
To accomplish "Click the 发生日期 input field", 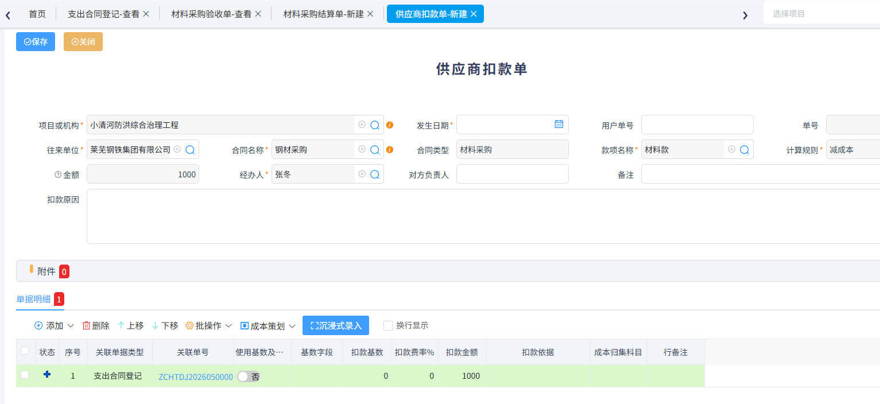I will pos(512,125).
